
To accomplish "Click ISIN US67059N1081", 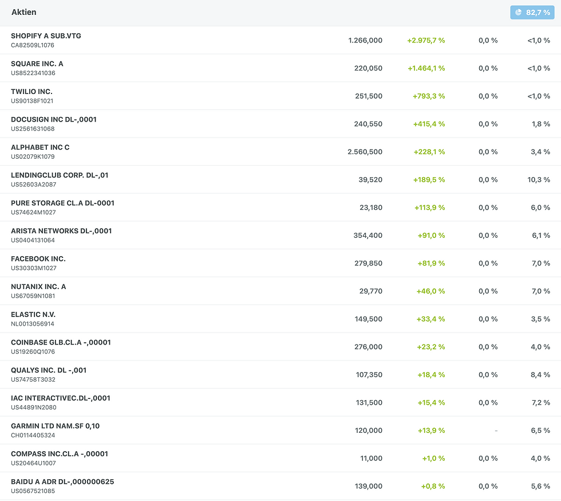I will (33, 296).
